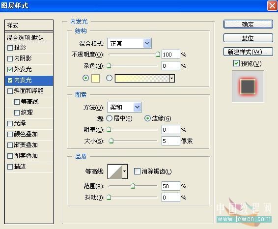Viewport: 278px width, 229px height.
Task: Click the 阻塞 choke slider handle
Action: [109, 130]
